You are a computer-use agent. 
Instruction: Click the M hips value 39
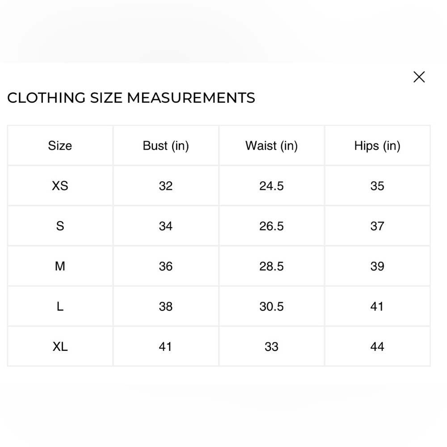click(x=377, y=266)
